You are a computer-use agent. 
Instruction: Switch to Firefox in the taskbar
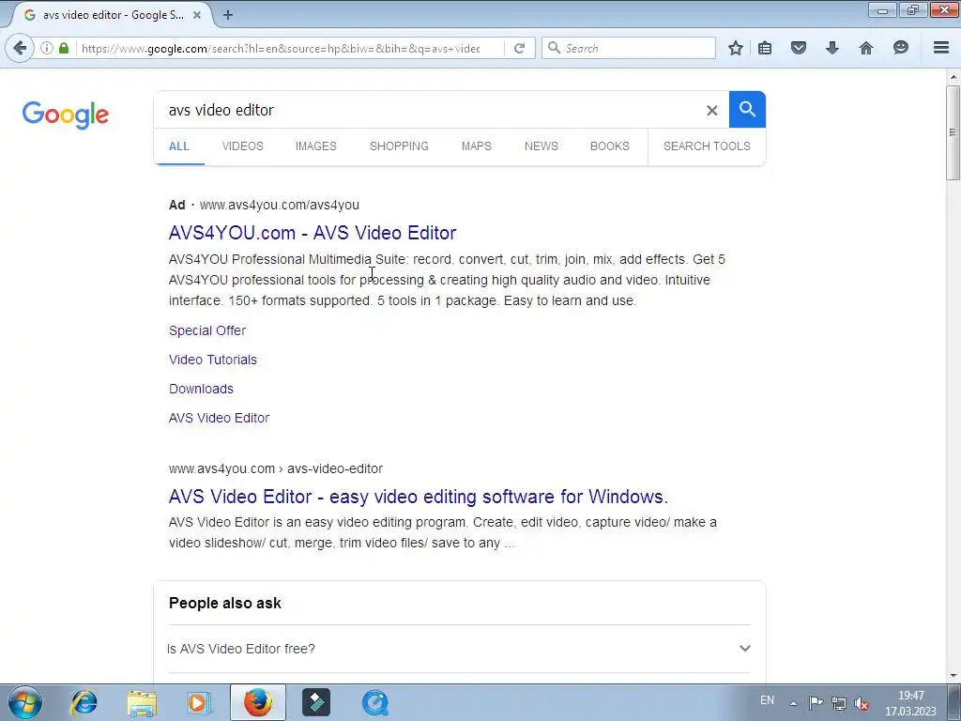point(258,702)
